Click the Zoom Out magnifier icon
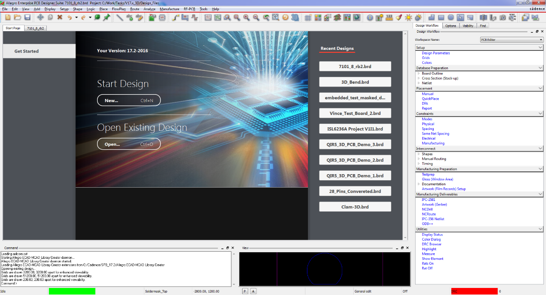 [x=256, y=18]
